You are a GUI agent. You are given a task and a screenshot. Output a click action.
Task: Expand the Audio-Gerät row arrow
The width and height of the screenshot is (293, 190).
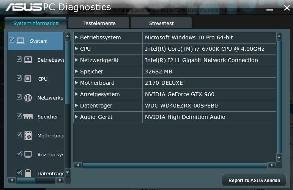coord(76,117)
